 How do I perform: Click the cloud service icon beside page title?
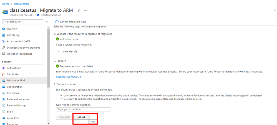tap(5, 12)
